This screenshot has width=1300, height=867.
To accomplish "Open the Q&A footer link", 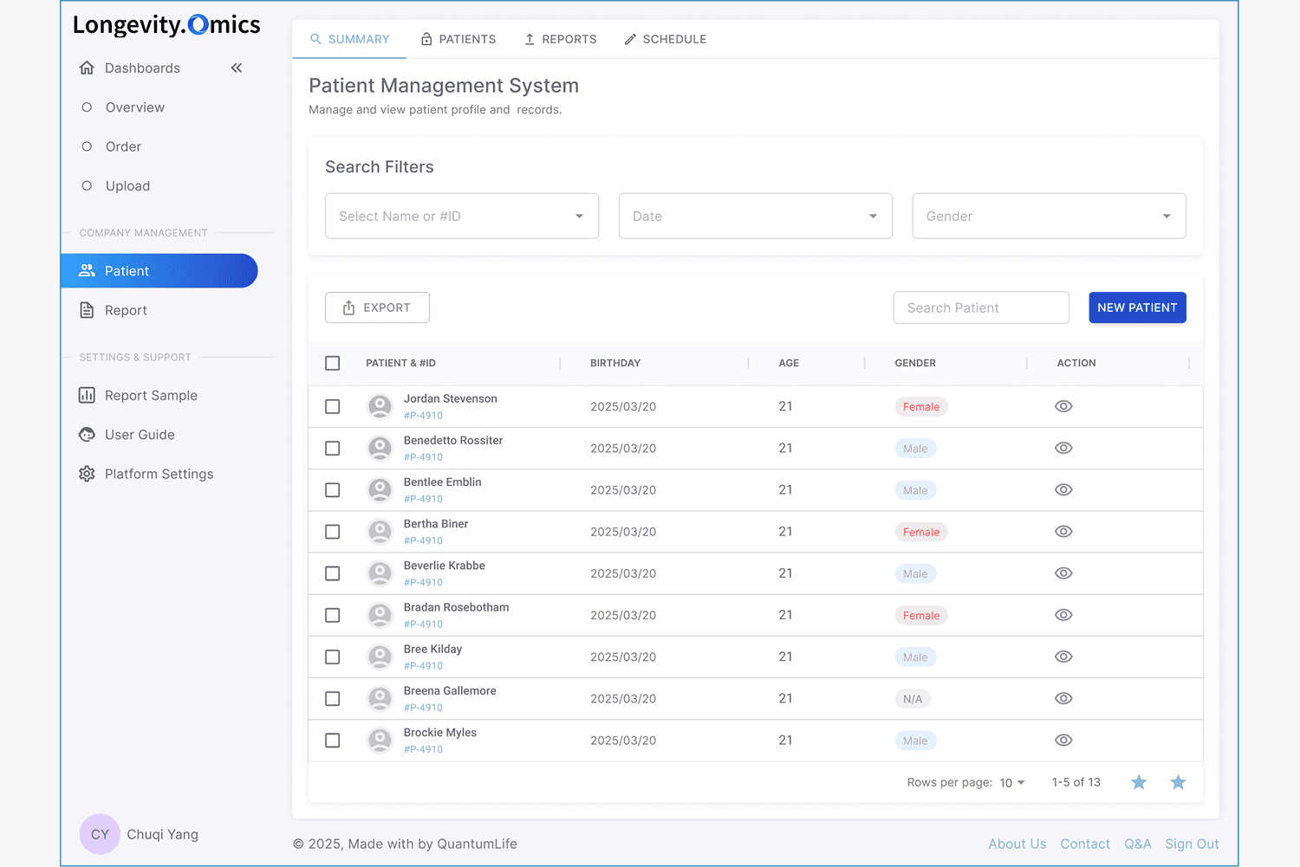I will tap(1137, 844).
